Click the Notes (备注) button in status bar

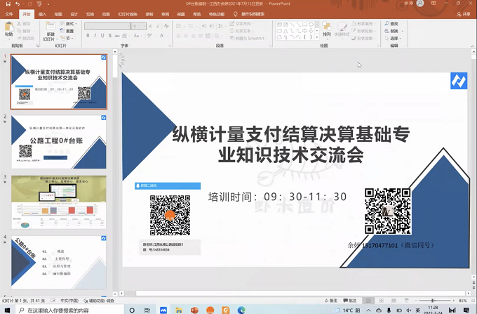click(x=331, y=301)
